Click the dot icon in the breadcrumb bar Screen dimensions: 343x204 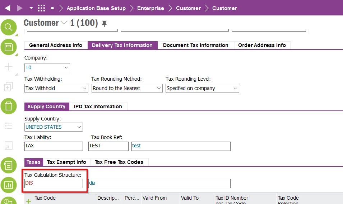point(52,8)
